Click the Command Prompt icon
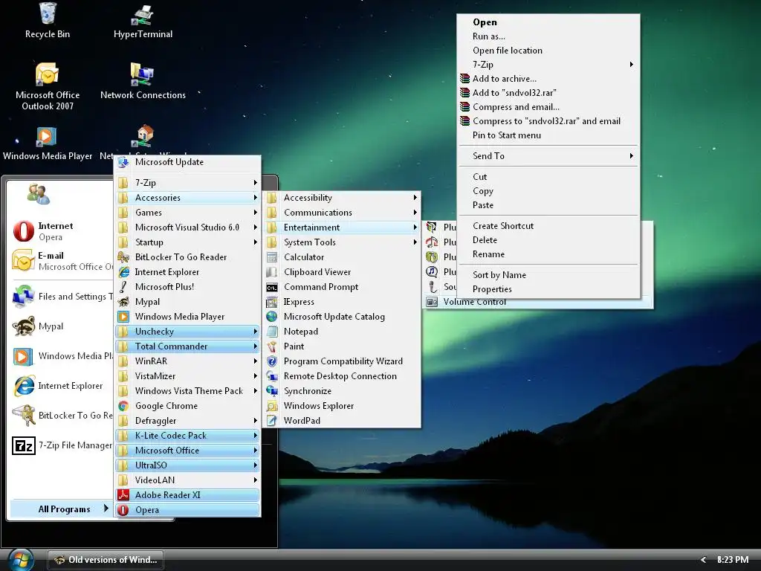Screen dimensions: 761x571 (x=272, y=288)
